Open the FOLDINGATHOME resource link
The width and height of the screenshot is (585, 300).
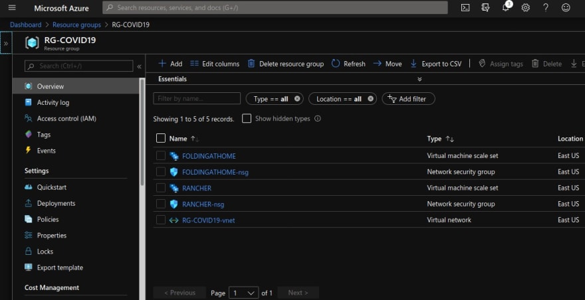tap(209, 156)
